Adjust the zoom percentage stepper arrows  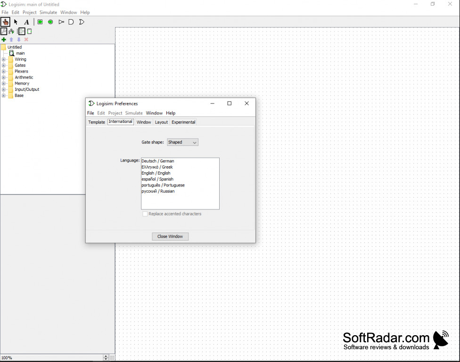(x=106, y=358)
